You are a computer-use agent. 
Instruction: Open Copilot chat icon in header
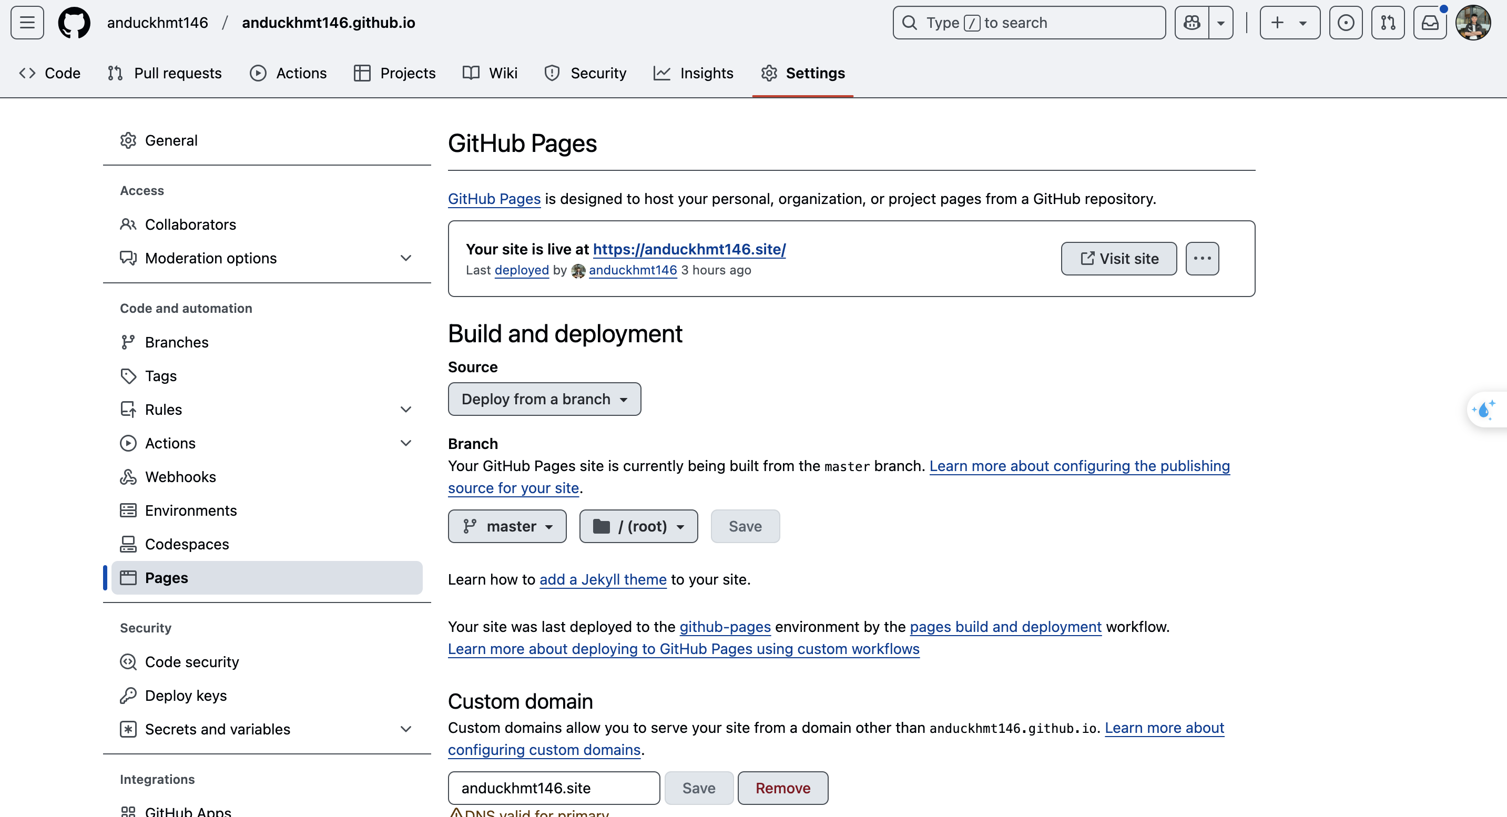coord(1192,23)
